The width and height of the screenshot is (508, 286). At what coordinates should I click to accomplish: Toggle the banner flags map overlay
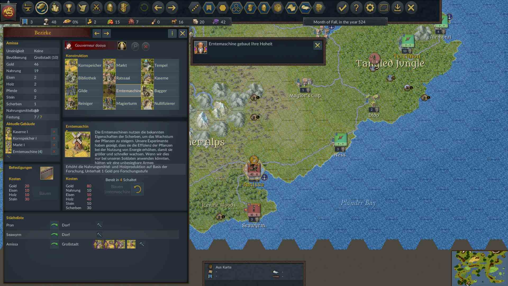[x=209, y=8]
